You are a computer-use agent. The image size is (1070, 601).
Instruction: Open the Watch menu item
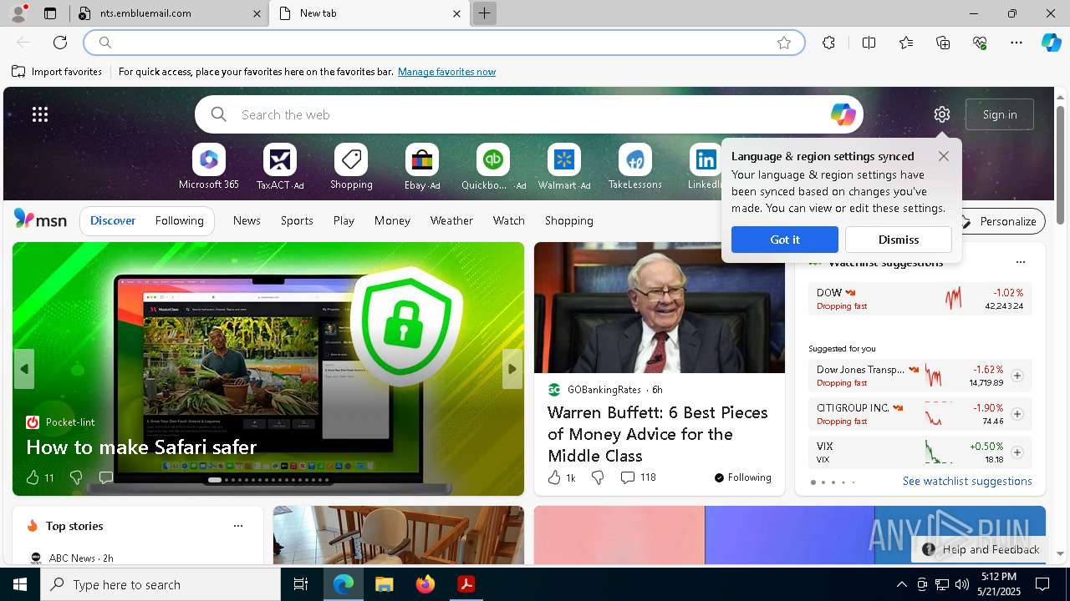(509, 221)
